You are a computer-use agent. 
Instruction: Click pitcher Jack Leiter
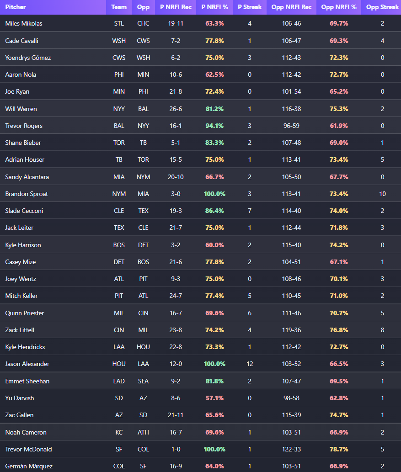click(x=19, y=228)
